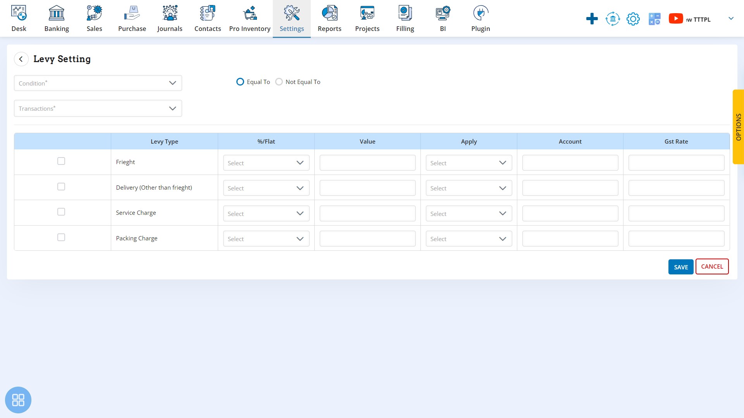Click the Value column header
Viewport: 744px width, 418px height.
367,141
